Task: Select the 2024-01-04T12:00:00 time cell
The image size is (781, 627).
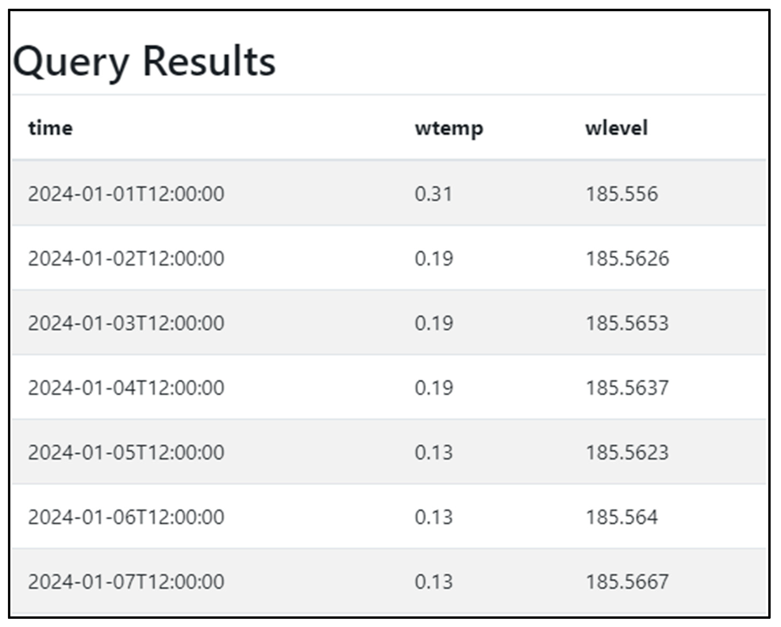Action: (x=126, y=388)
